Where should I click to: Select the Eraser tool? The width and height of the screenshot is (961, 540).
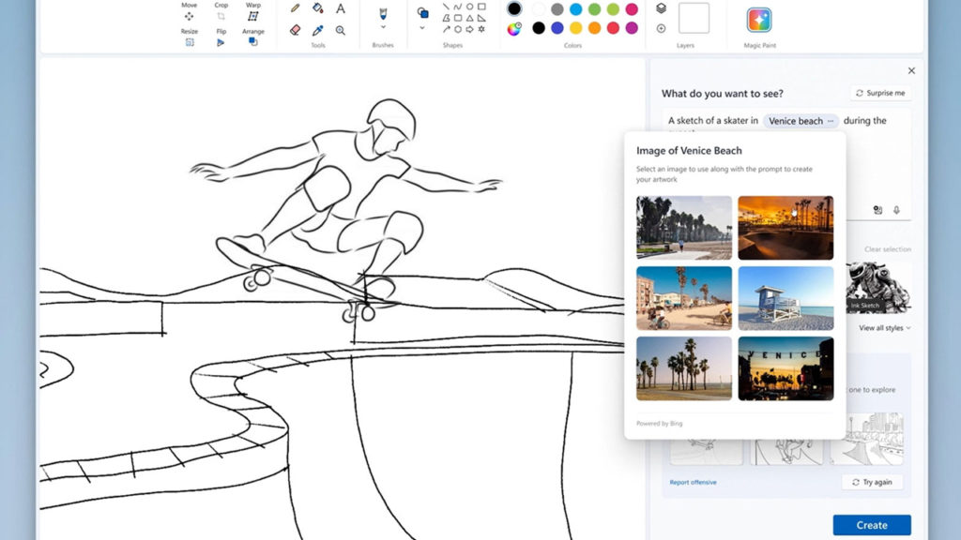coord(295,30)
